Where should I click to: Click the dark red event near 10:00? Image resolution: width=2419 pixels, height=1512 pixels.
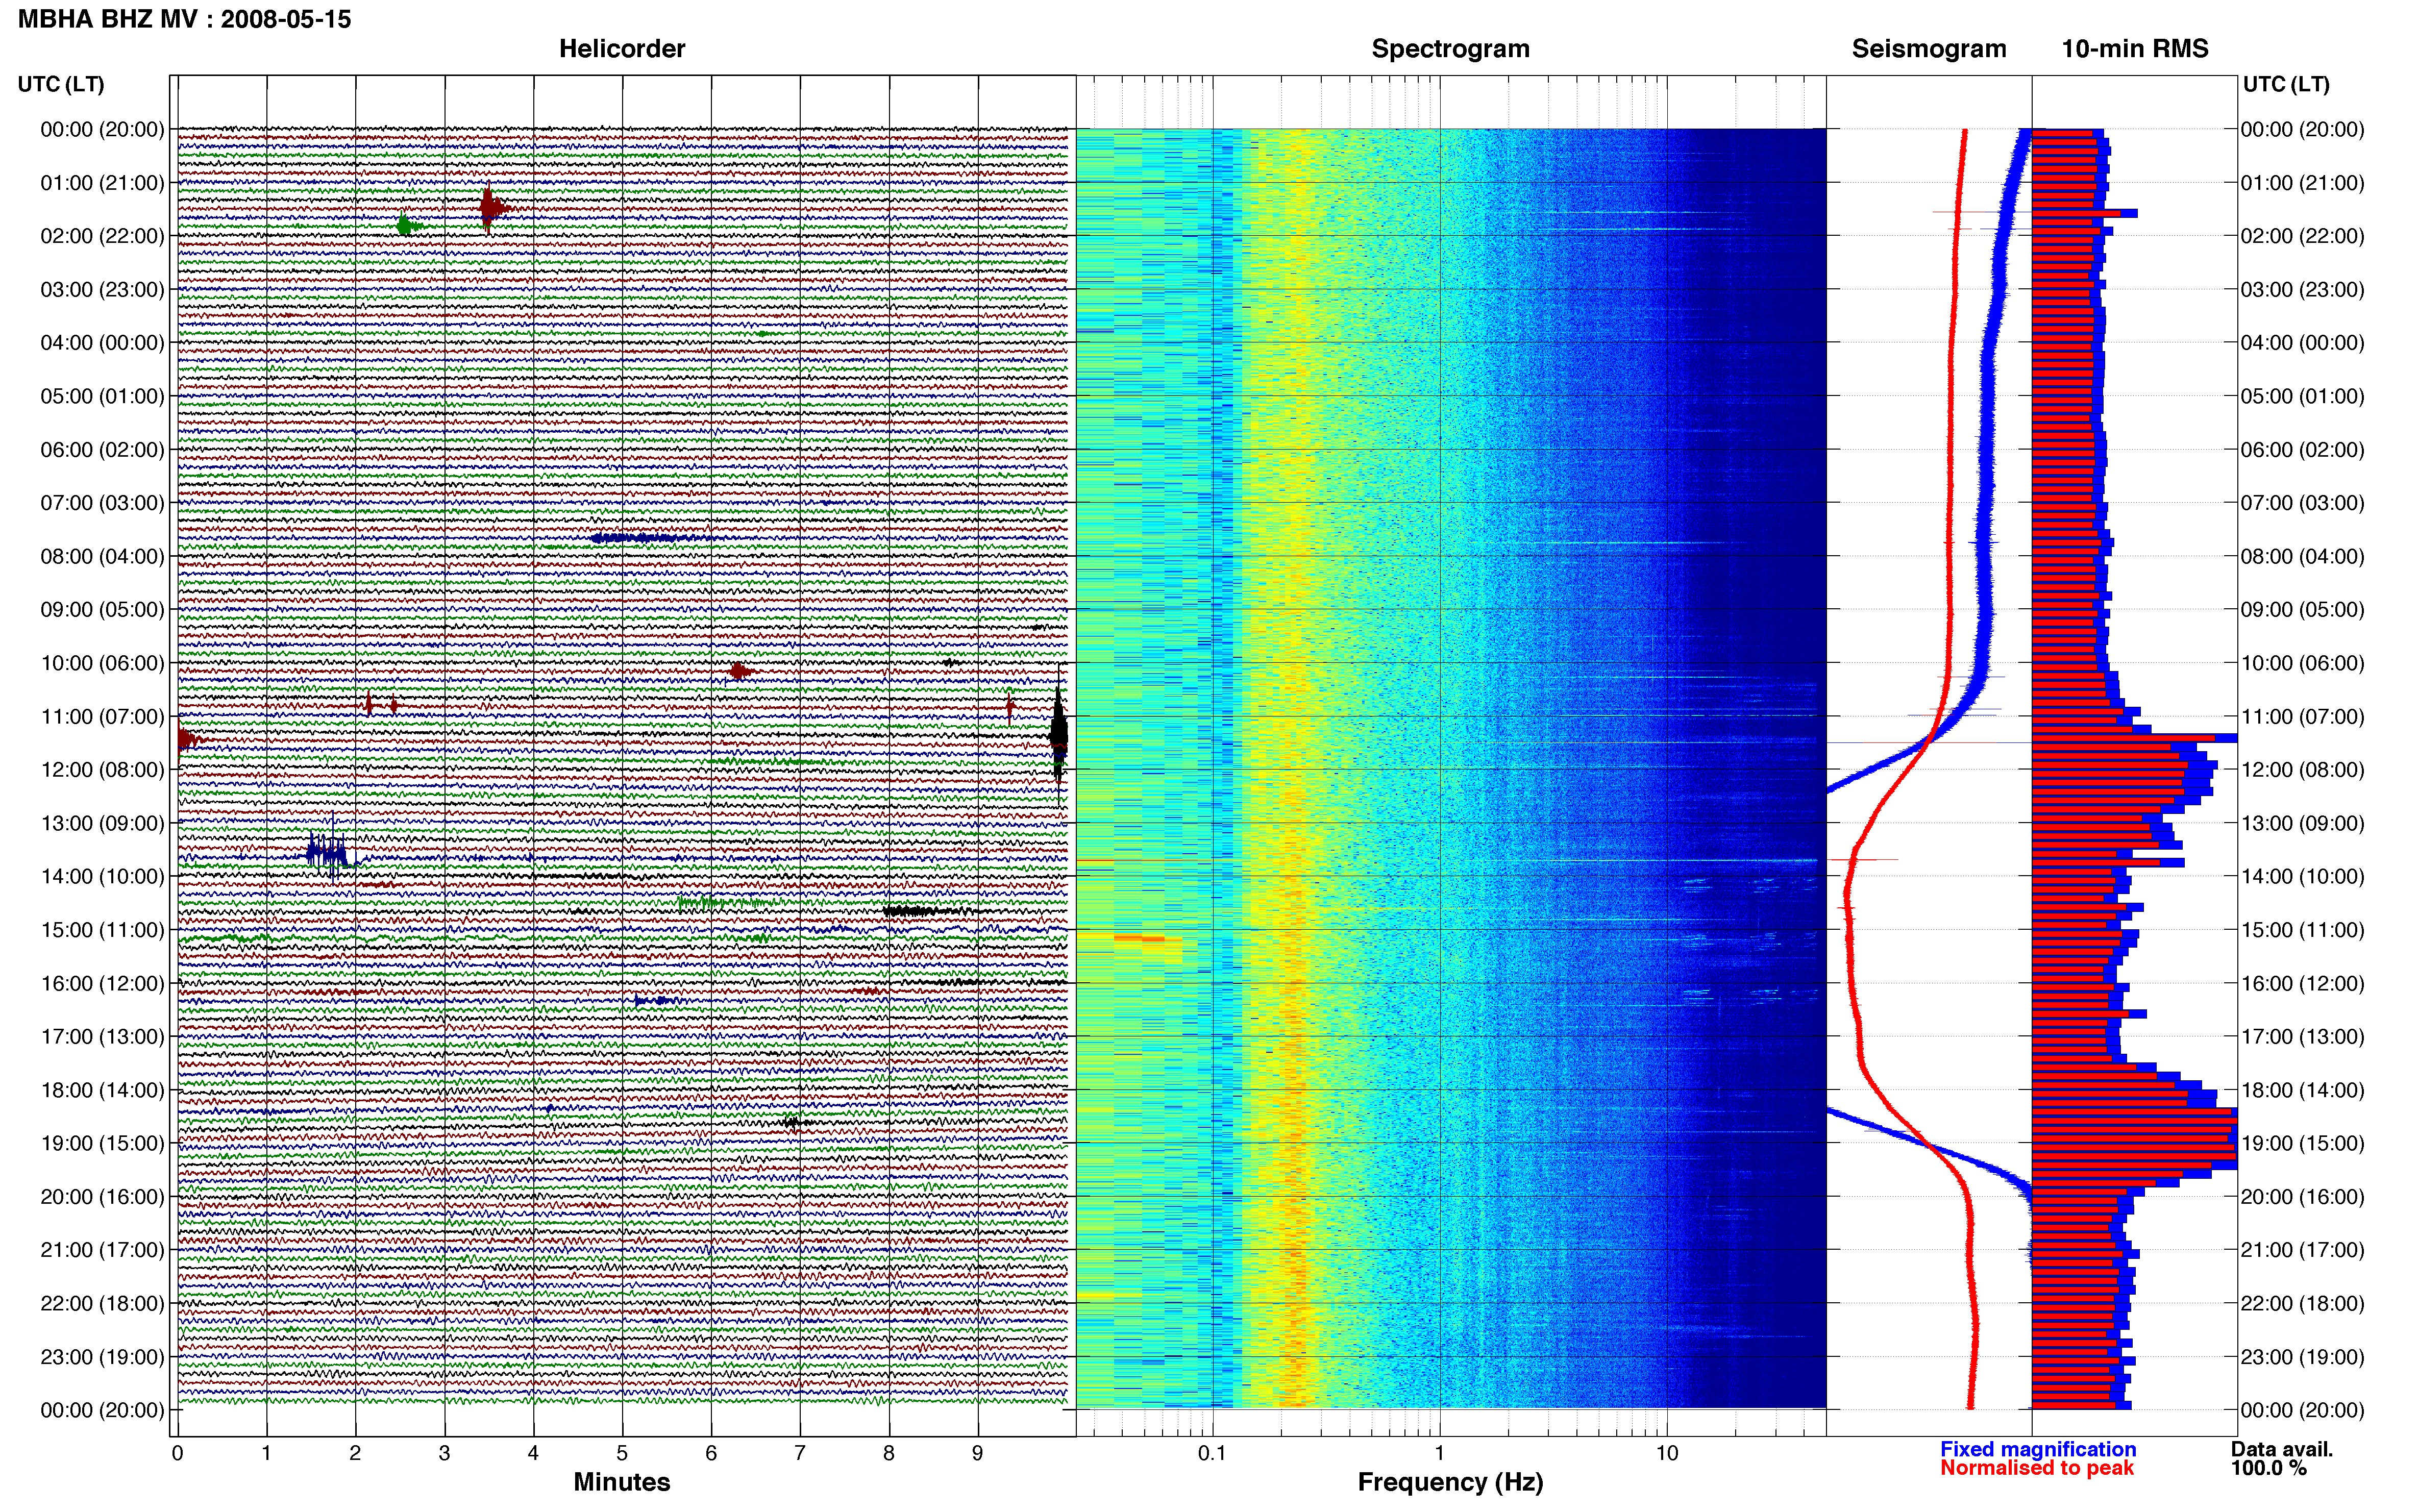tap(740, 671)
